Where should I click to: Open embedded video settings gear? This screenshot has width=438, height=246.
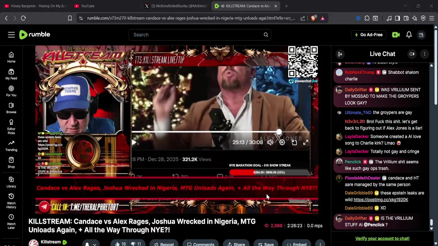282,142
